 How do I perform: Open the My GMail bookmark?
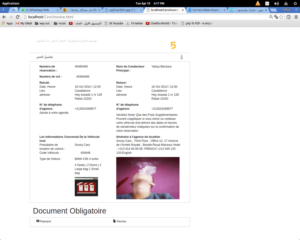click(24, 23)
